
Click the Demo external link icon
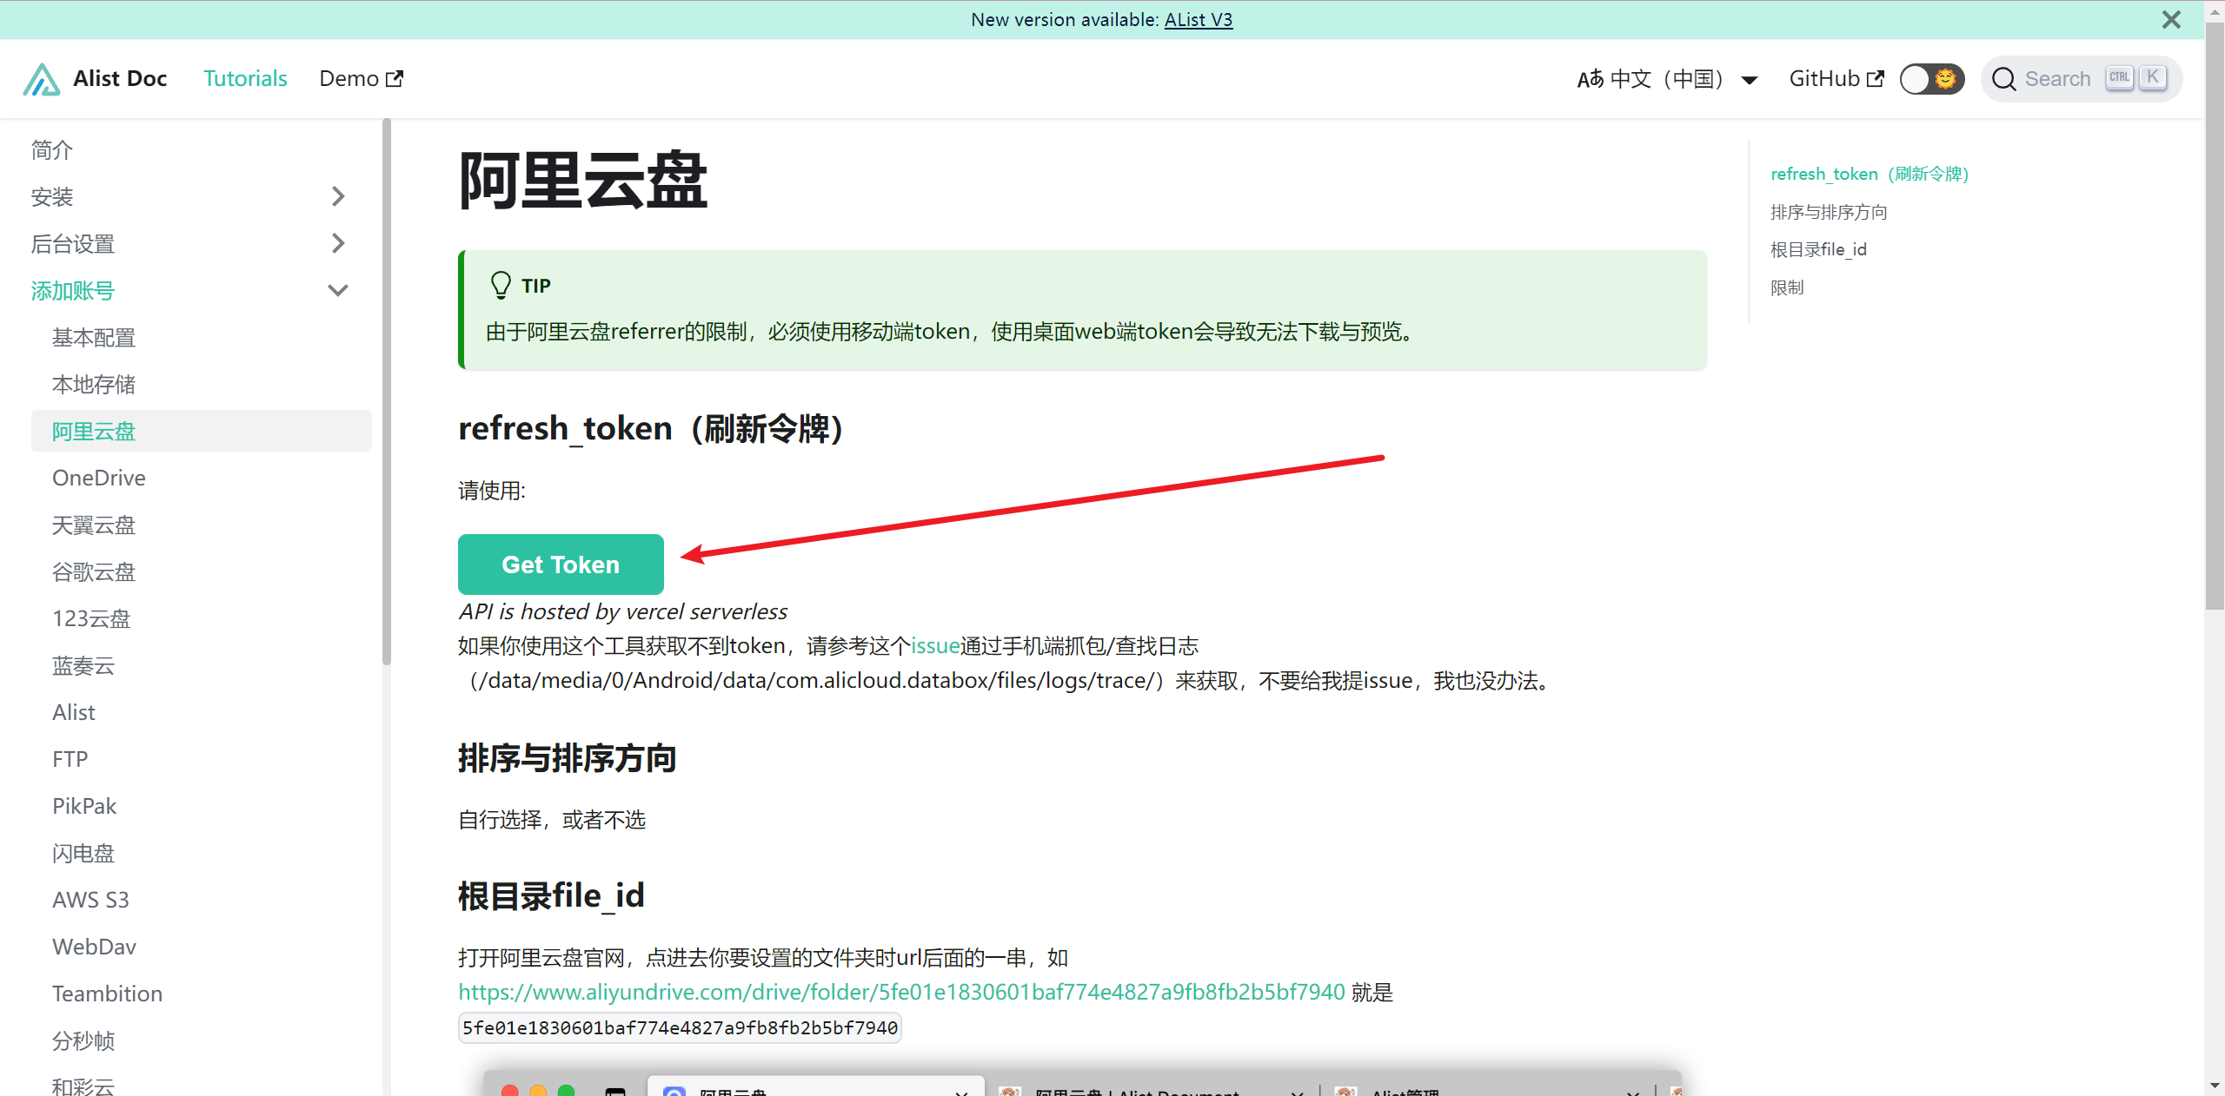tap(395, 79)
